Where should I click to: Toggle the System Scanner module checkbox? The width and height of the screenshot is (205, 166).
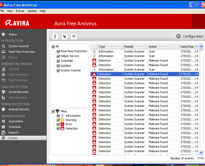58,71
